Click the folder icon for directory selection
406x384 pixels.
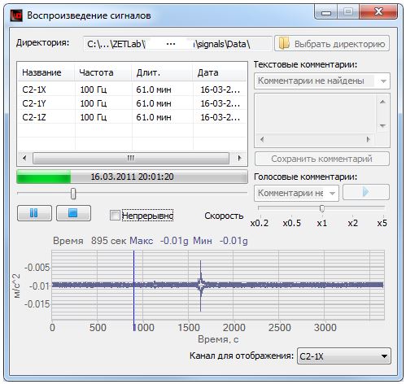pos(284,43)
